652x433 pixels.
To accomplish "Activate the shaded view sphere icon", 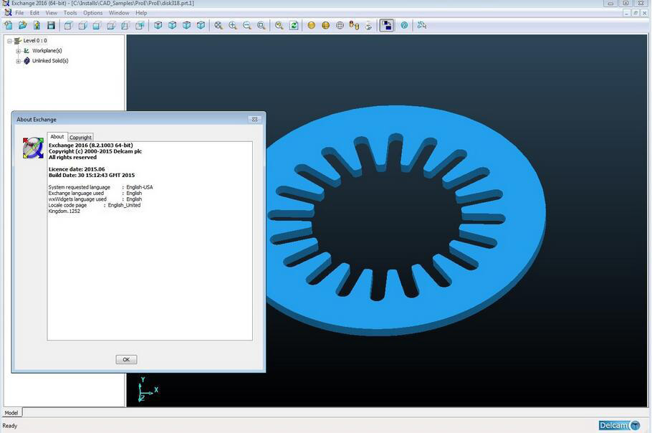I will point(312,25).
